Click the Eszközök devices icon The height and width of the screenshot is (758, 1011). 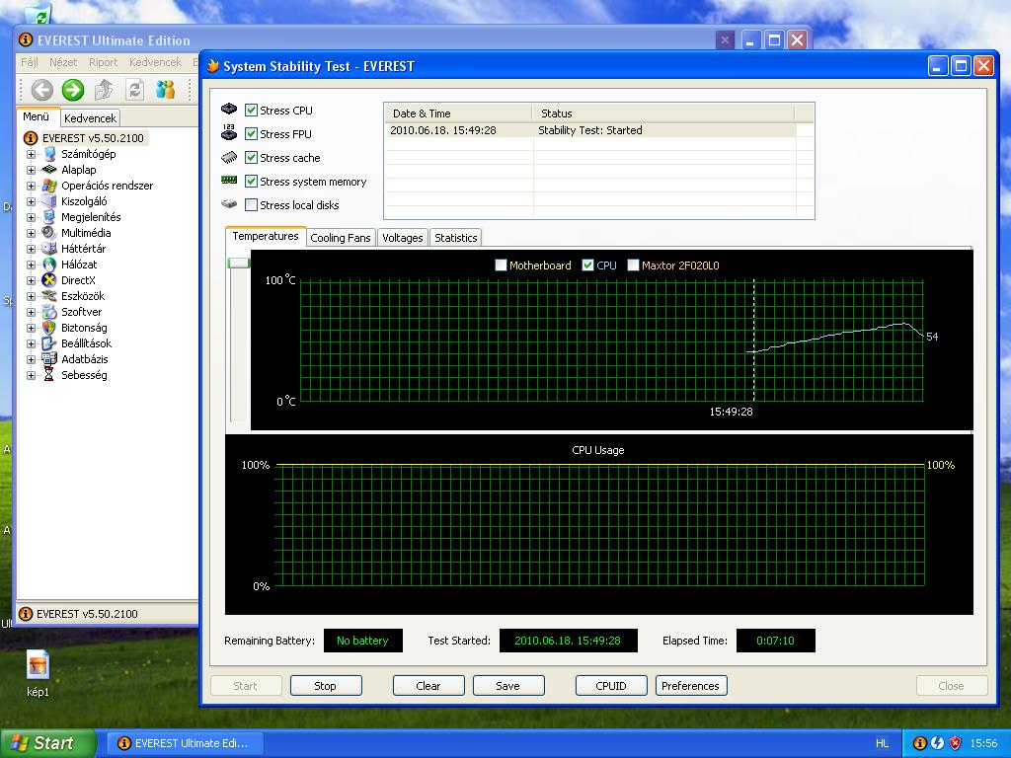[49, 296]
